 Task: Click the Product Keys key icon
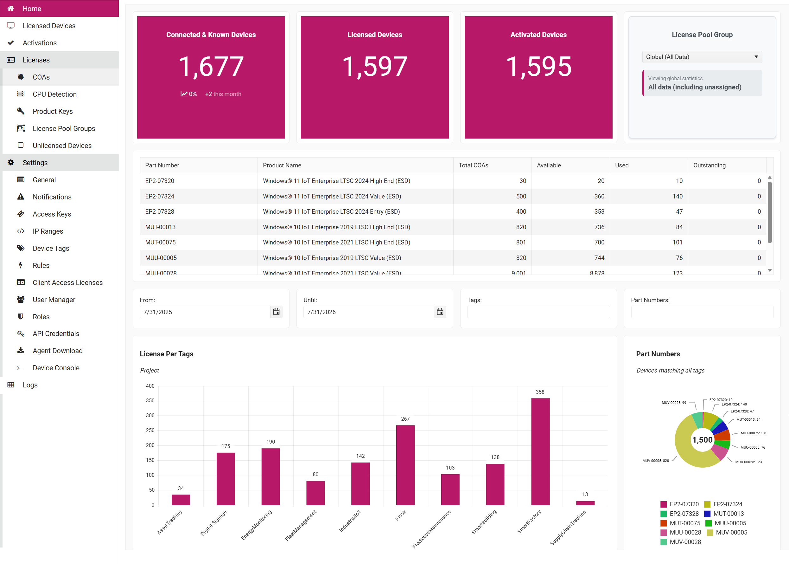[21, 111]
